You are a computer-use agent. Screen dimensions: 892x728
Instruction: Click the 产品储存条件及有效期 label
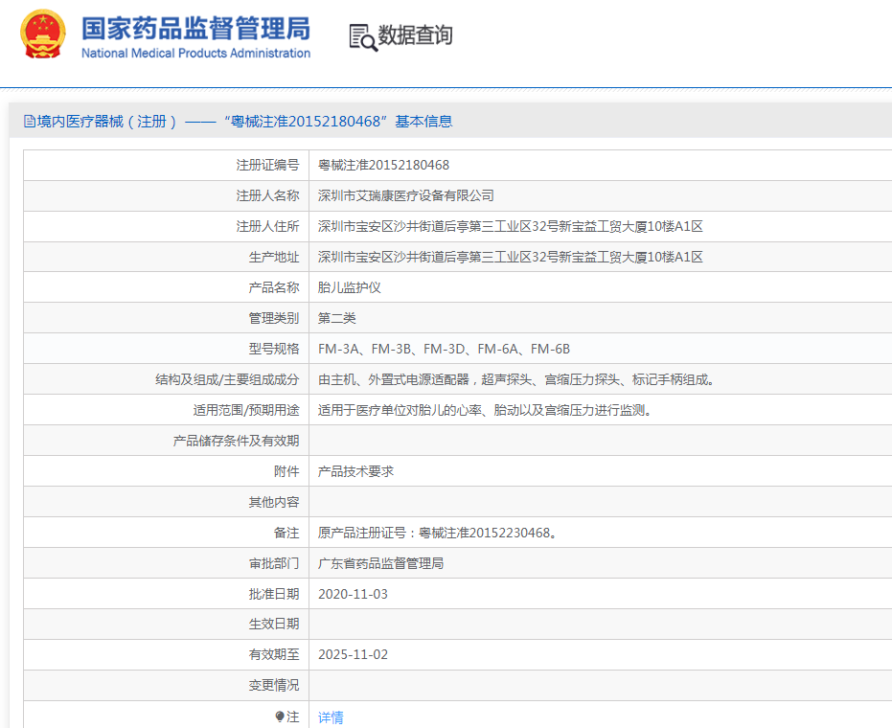(x=236, y=441)
